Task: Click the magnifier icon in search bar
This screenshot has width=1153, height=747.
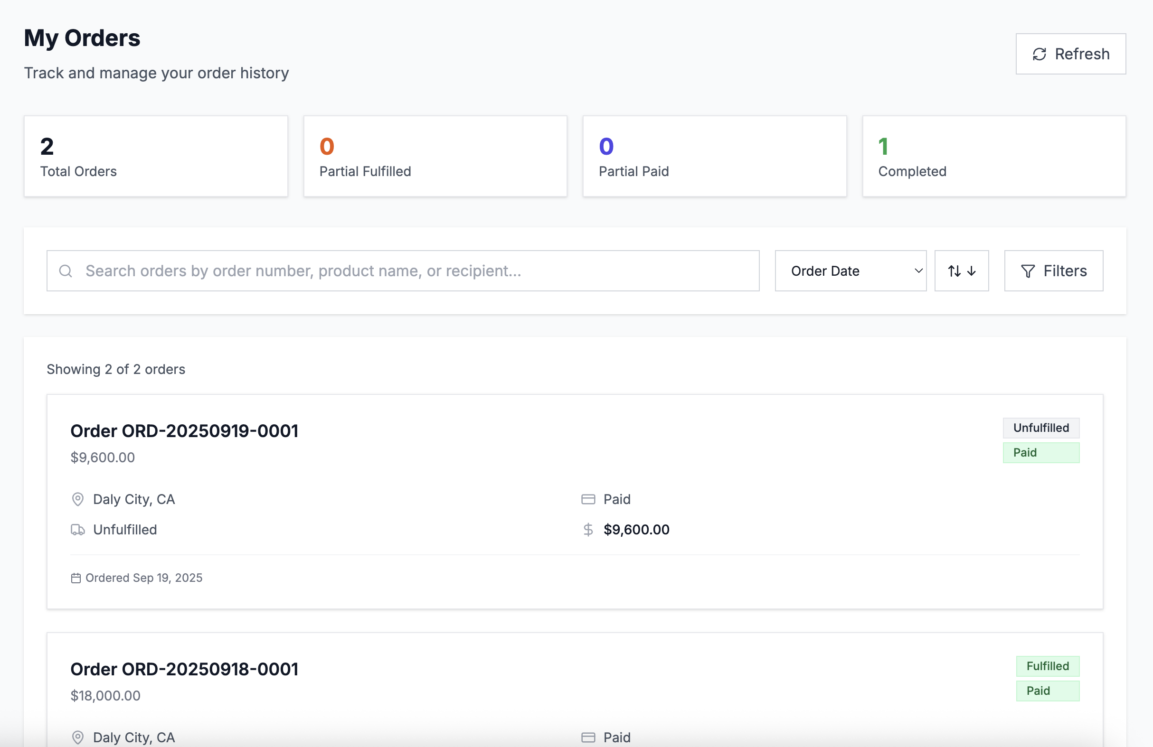Action: pos(66,271)
